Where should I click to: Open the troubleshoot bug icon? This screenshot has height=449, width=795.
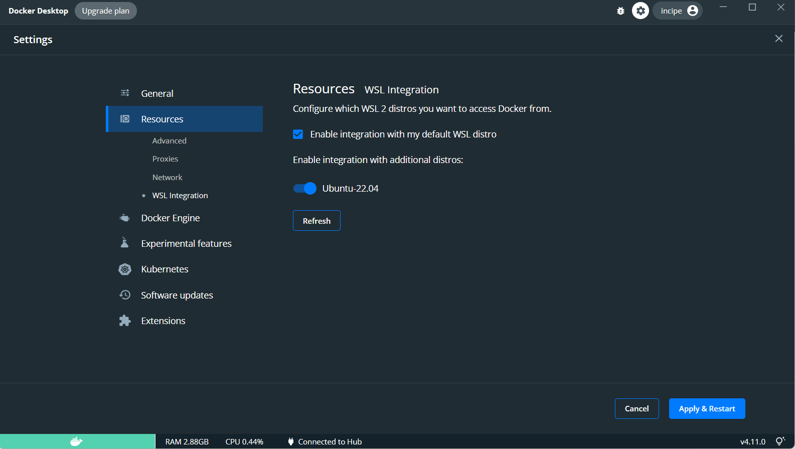(x=620, y=11)
